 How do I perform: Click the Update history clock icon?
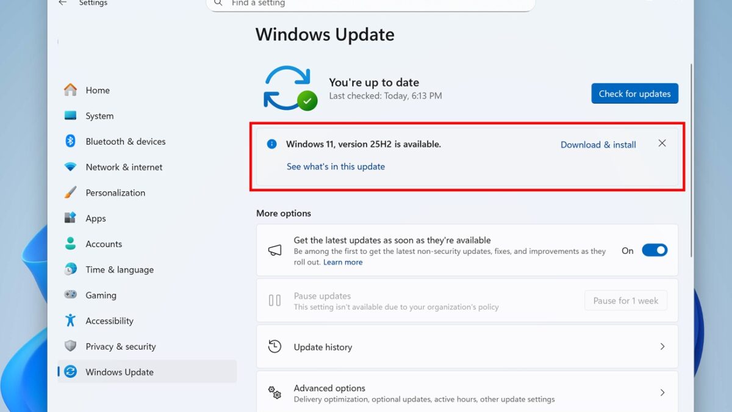coord(275,347)
